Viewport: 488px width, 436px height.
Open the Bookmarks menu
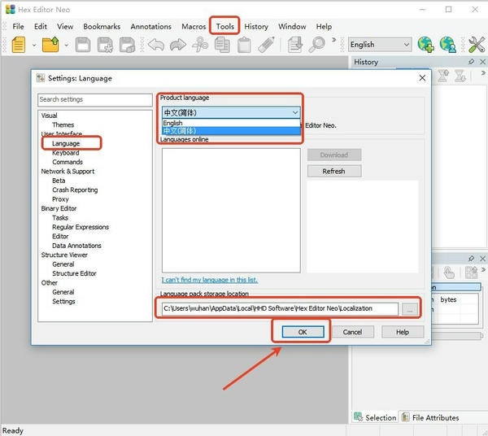(x=102, y=27)
